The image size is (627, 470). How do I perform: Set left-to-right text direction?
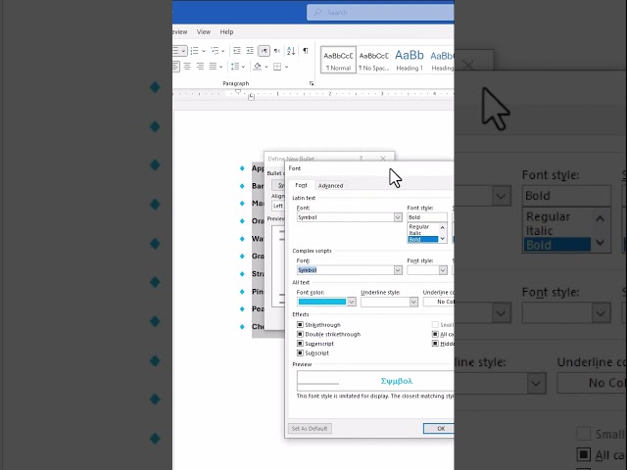pyautogui.click(x=264, y=51)
